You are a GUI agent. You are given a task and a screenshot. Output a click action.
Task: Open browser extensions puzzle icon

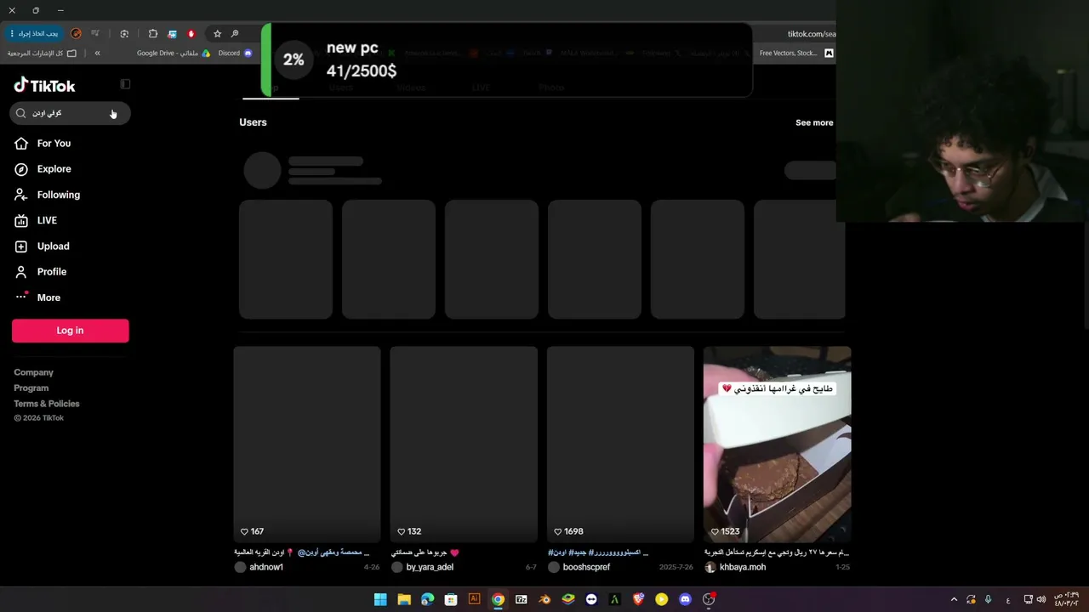point(153,33)
